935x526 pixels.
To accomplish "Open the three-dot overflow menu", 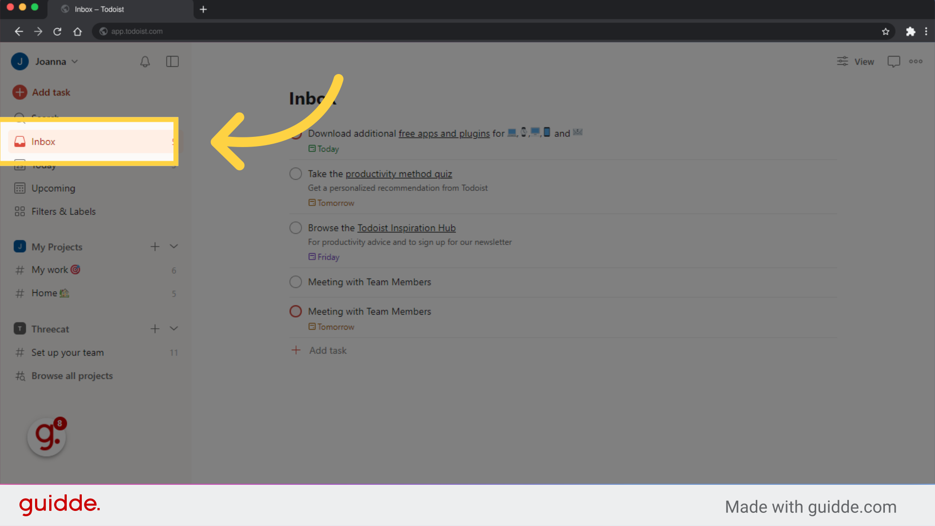I will (916, 61).
